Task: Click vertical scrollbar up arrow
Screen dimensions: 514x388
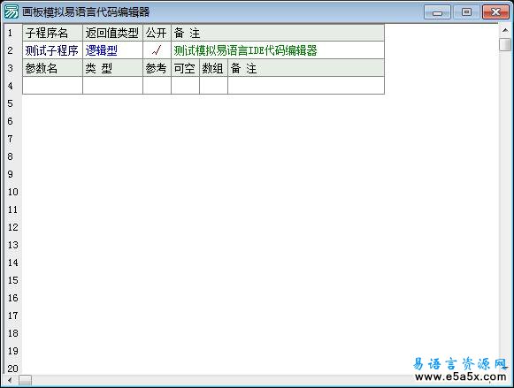Action: click(x=505, y=30)
